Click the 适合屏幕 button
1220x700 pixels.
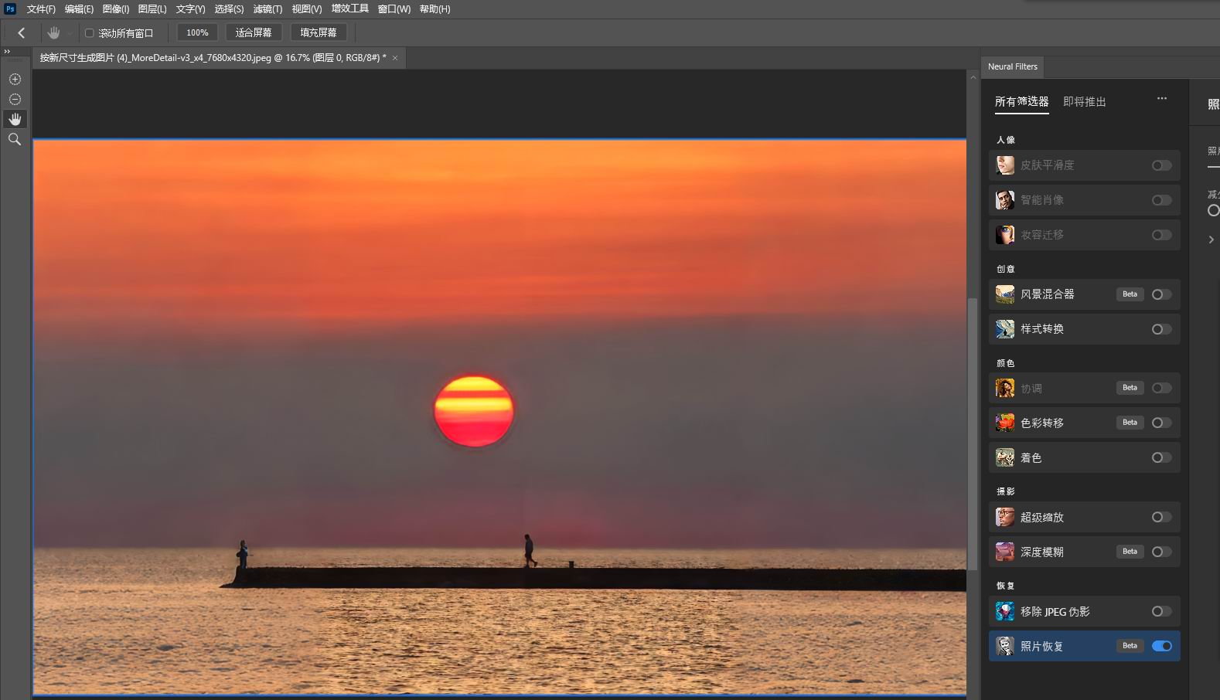[x=254, y=32]
